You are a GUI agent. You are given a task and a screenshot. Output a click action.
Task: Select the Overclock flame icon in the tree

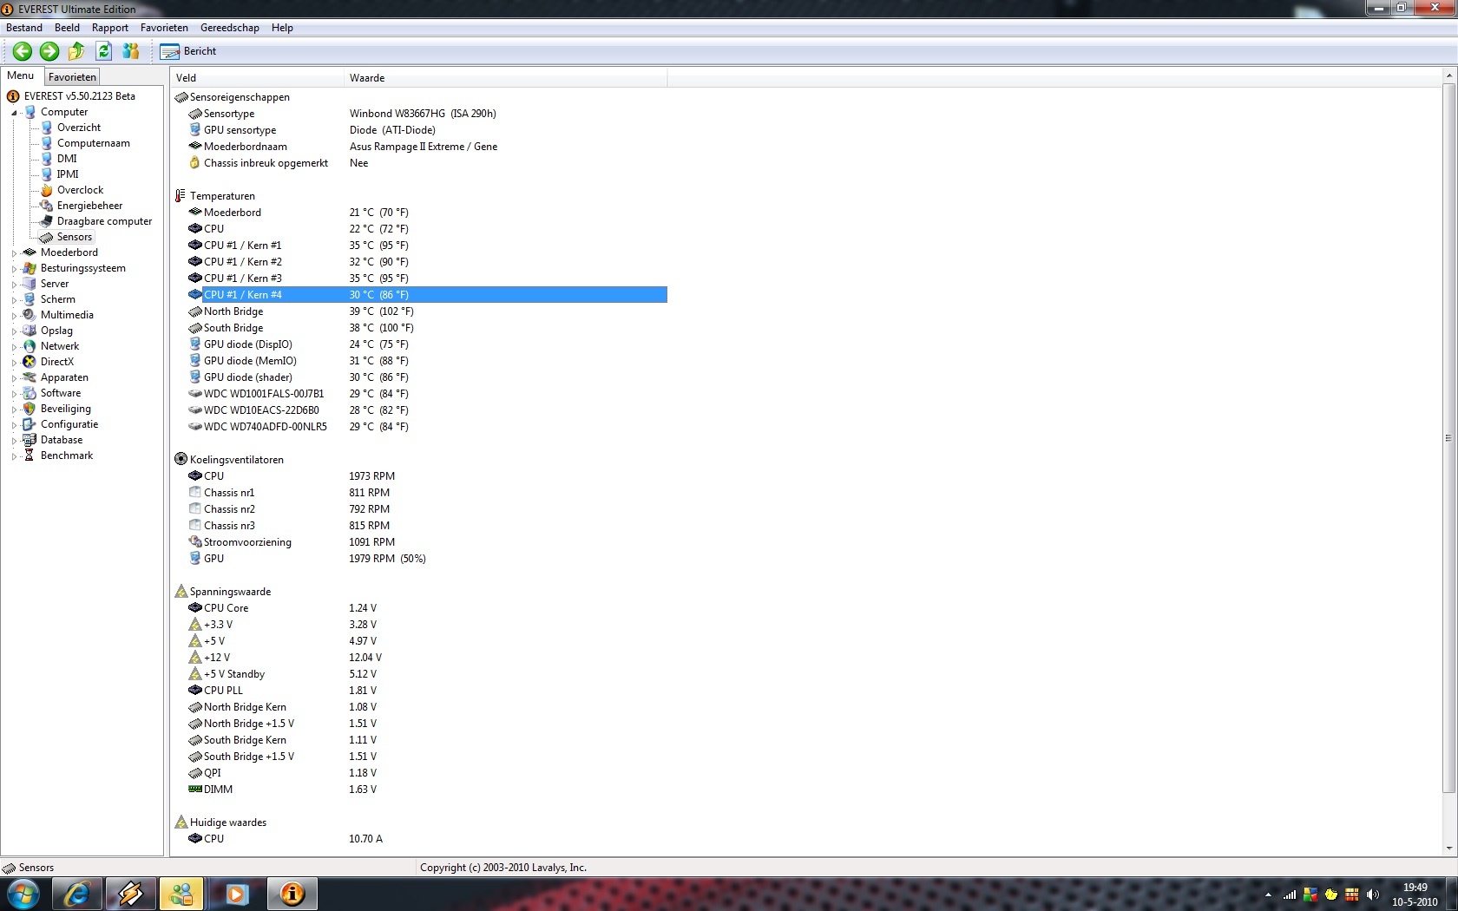(x=47, y=190)
